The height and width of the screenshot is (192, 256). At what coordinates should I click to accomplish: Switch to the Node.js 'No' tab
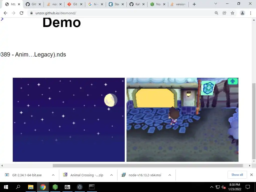point(155,4)
